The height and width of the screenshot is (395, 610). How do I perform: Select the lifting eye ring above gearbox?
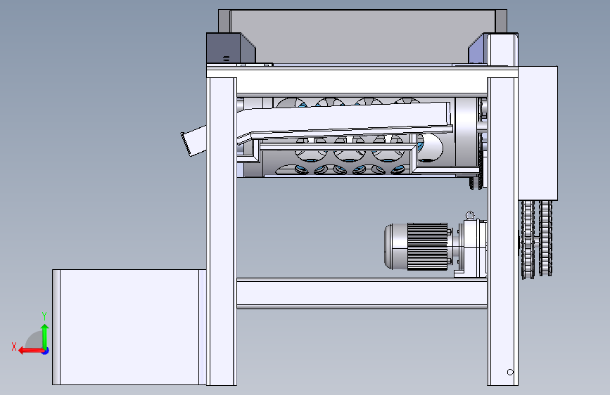pyautogui.click(x=470, y=215)
